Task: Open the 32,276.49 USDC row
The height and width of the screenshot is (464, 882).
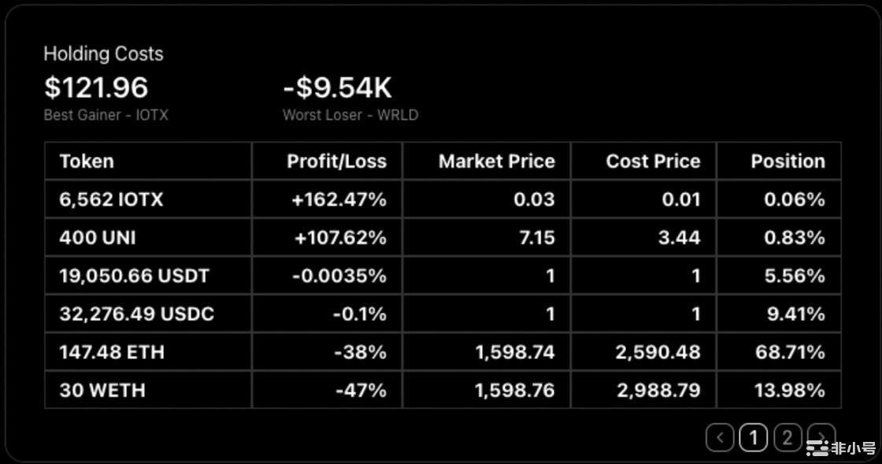Action: pos(136,314)
